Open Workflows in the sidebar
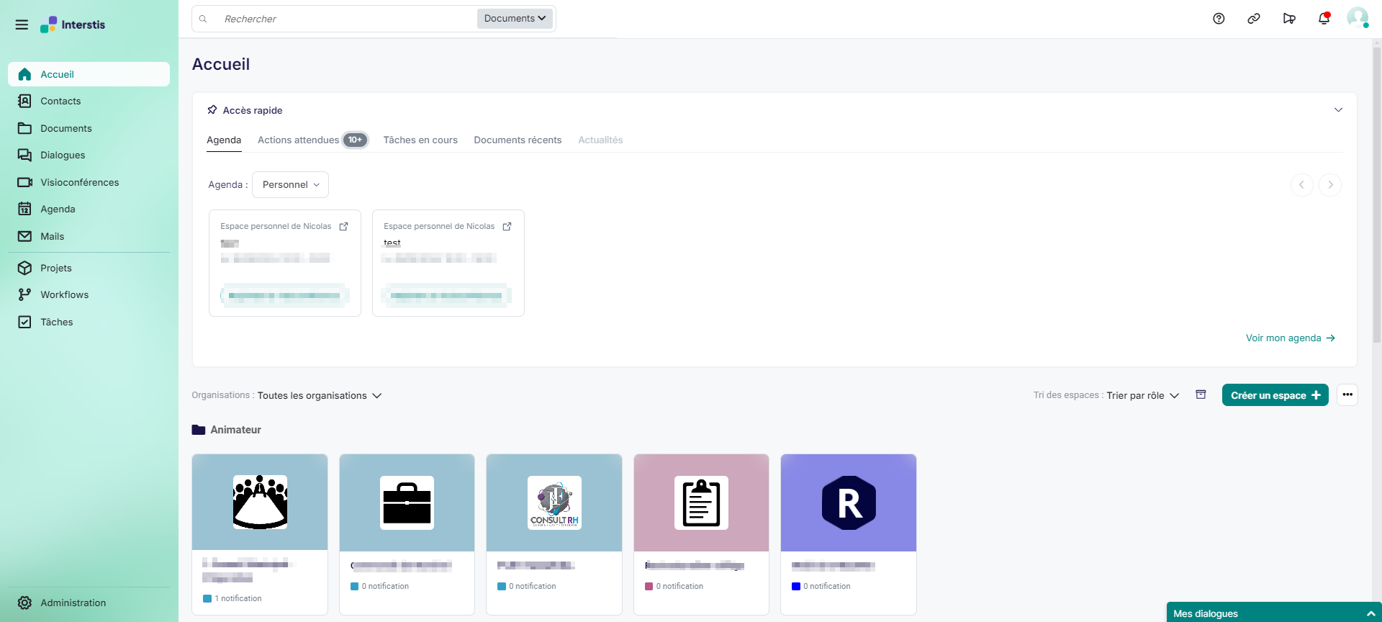The width and height of the screenshot is (1382, 622). [x=64, y=294]
